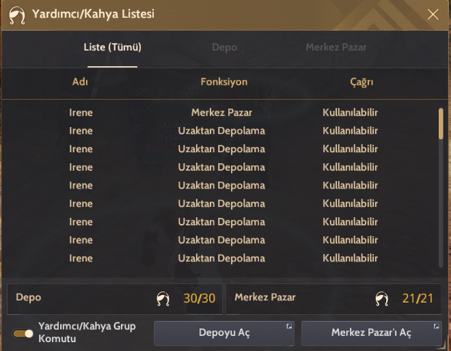Close the Yardımcı/Kahya Listesi window
This screenshot has width=451, height=351.
coord(433,14)
